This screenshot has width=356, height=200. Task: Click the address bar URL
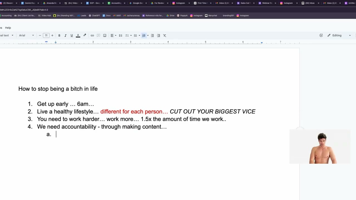pyautogui.click(x=24, y=10)
